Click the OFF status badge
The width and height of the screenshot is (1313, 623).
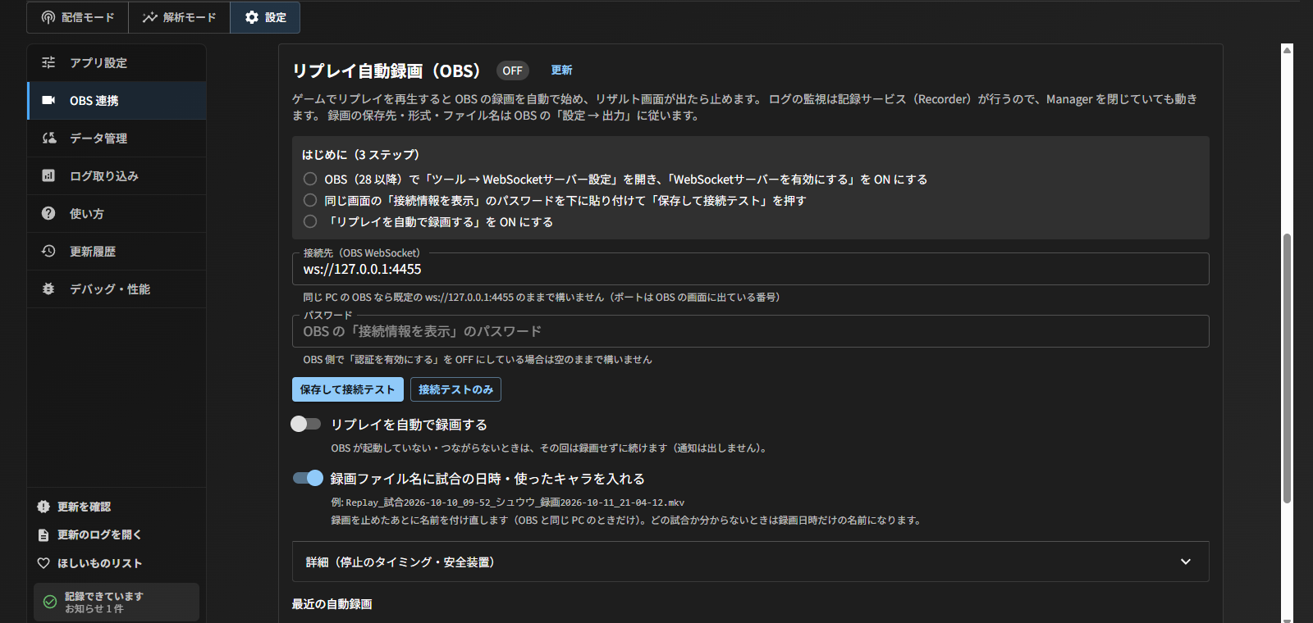[x=512, y=70]
